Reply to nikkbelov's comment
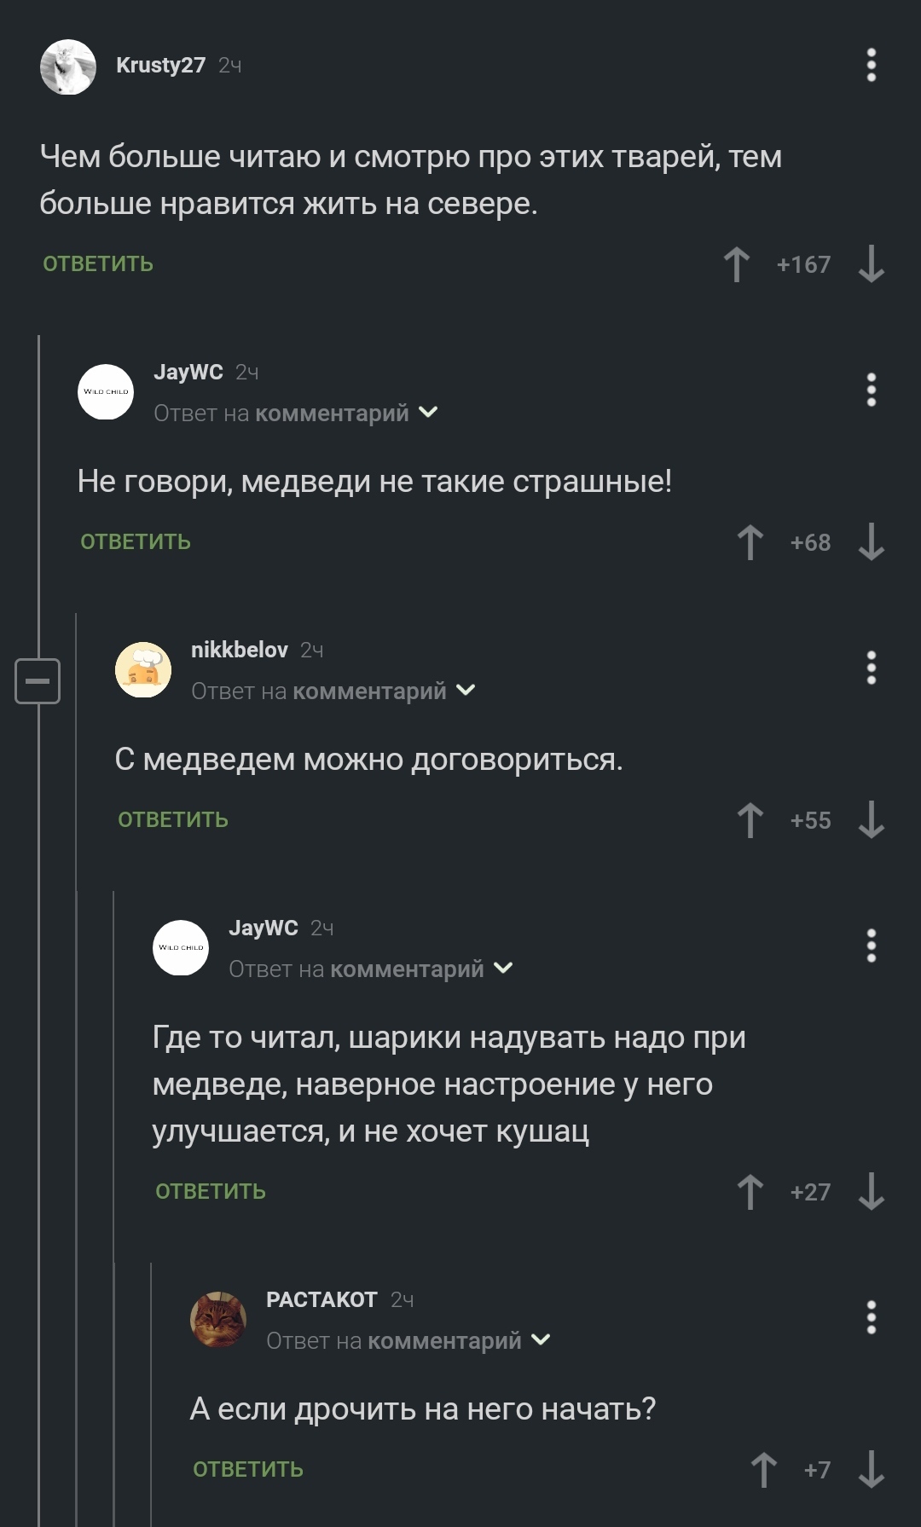Image resolution: width=921 pixels, height=1527 pixels. click(173, 820)
